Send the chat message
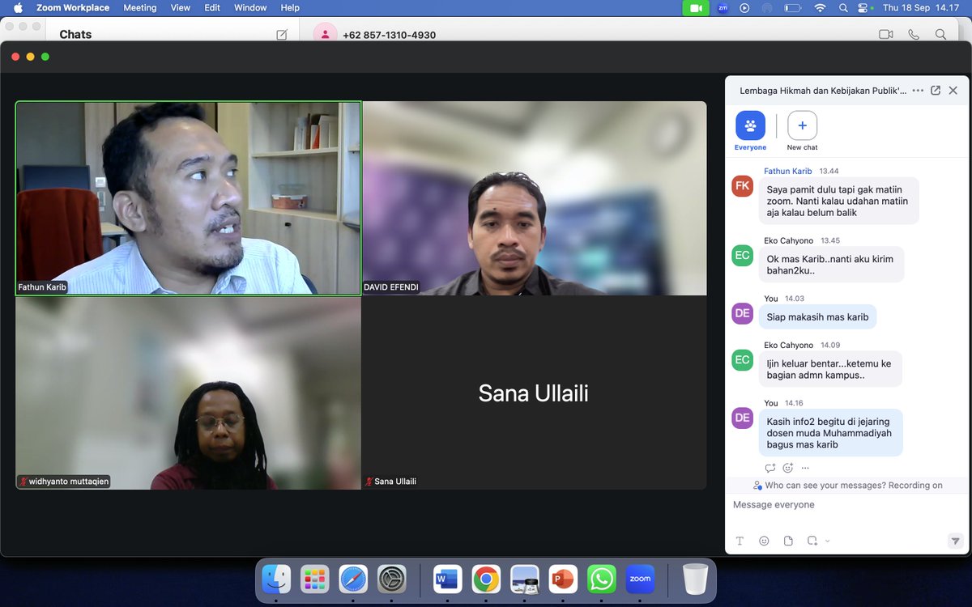Screen dimensions: 972x607 [955, 541]
